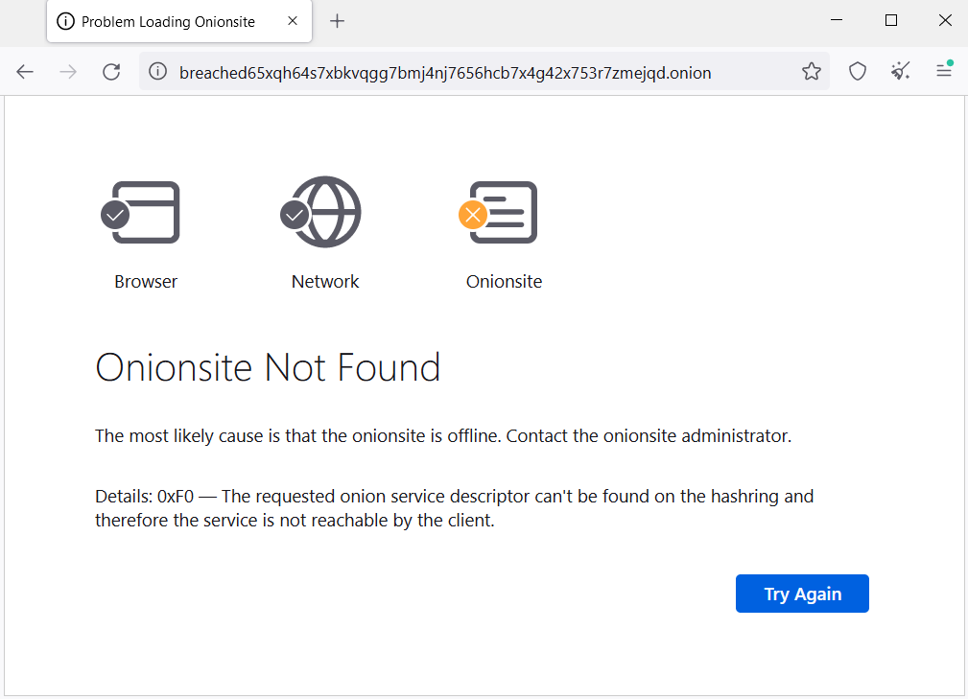This screenshot has height=699, width=968.
Task: Open a new tab with the plus button
Action: (x=337, y=21)
